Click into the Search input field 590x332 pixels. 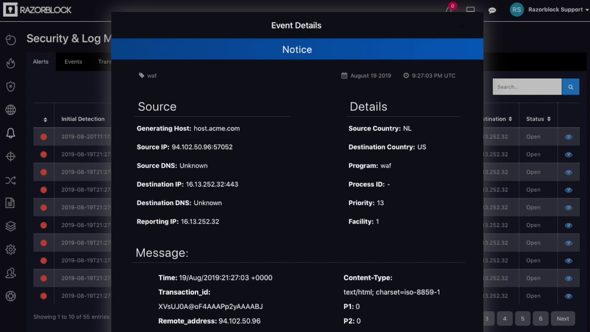(527, 87)
